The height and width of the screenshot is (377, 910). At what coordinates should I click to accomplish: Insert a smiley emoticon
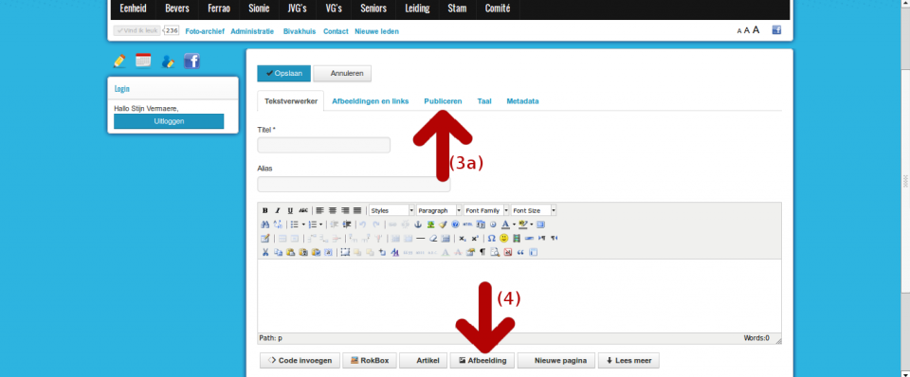503,239
